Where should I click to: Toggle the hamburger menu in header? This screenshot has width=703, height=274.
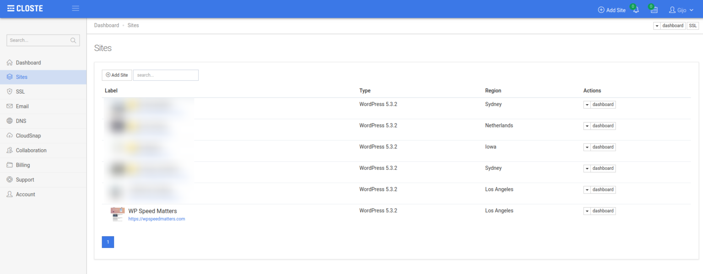pos(75,7)
